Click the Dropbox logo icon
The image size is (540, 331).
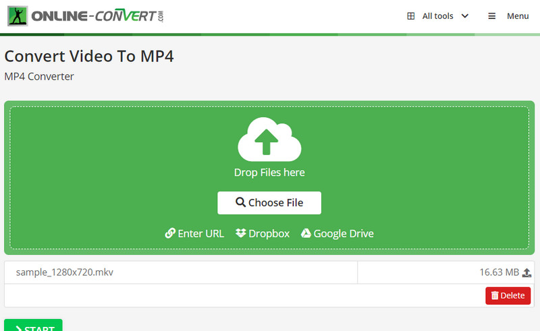[241, 233]
